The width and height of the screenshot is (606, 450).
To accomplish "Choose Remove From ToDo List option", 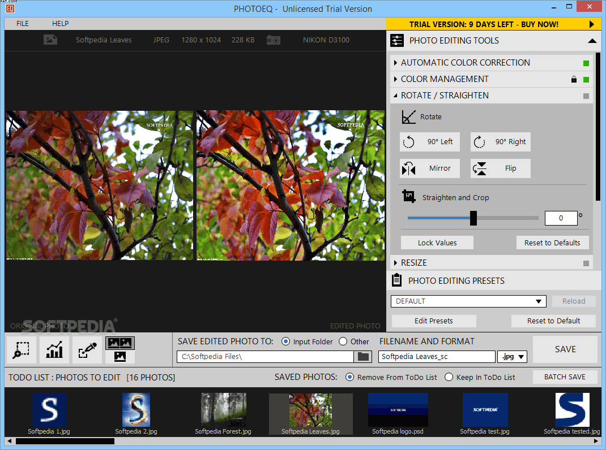I will click(x=349, y=377).
